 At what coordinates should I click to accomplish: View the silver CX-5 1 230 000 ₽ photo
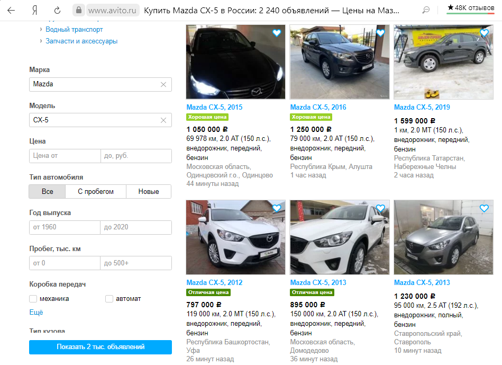[443, 237]
